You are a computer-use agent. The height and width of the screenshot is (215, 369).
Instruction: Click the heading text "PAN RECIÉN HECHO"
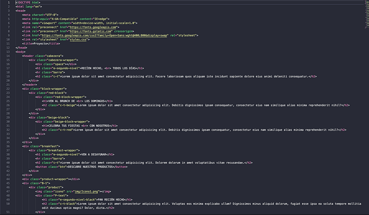111,200
